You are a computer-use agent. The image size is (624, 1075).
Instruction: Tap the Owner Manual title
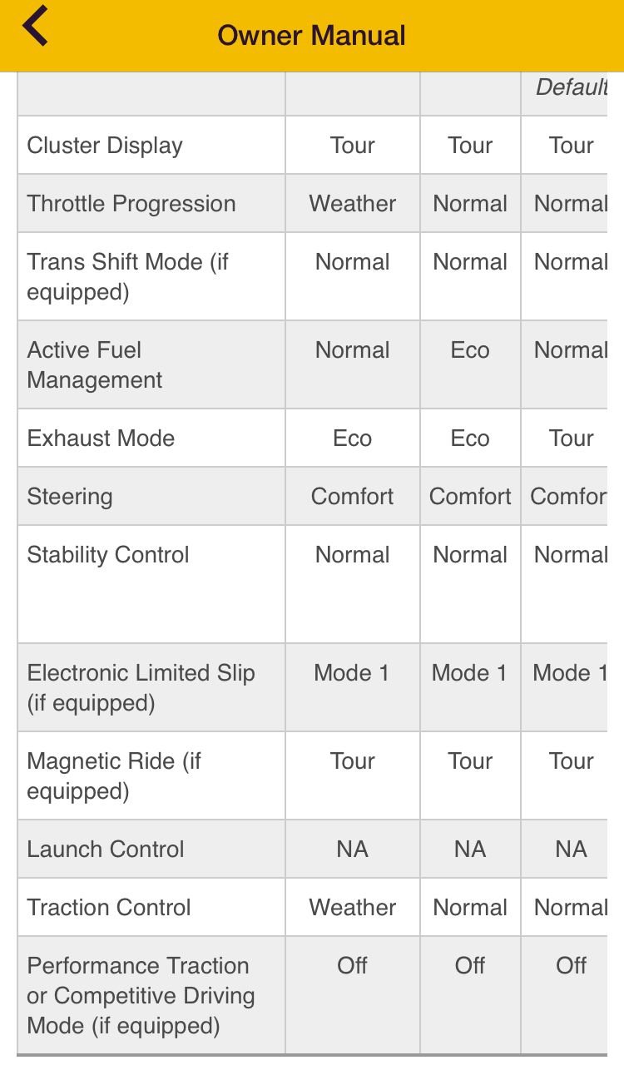[311, 36]
